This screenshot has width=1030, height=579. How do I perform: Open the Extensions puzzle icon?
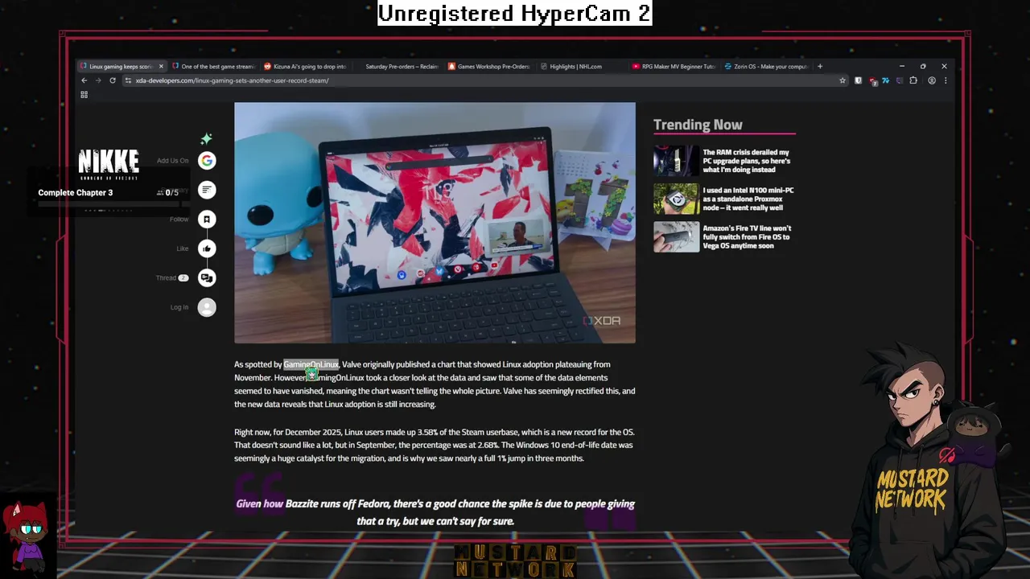pos(913,80)
